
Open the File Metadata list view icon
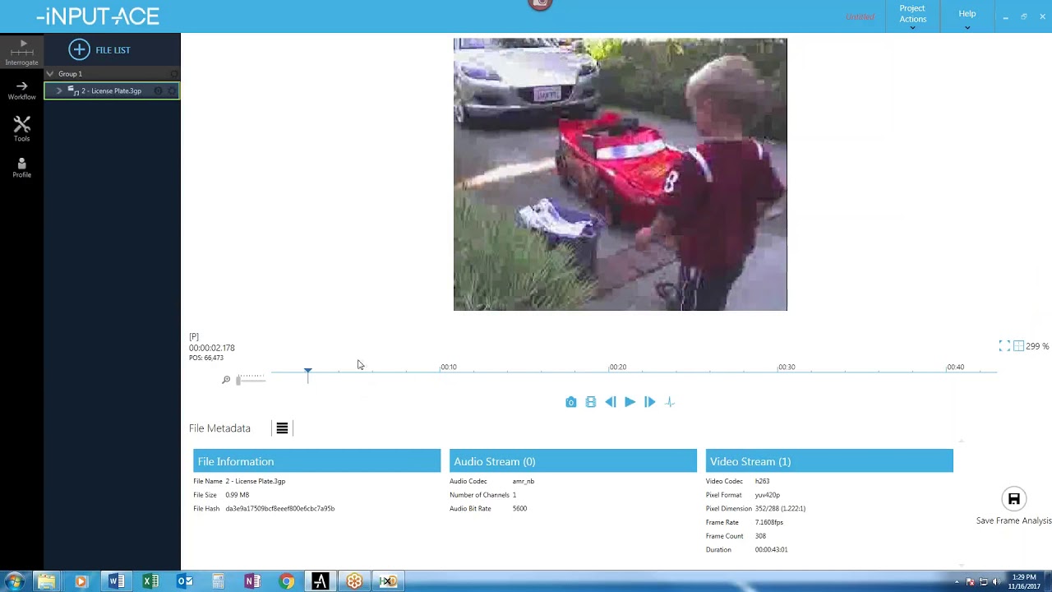282,428
